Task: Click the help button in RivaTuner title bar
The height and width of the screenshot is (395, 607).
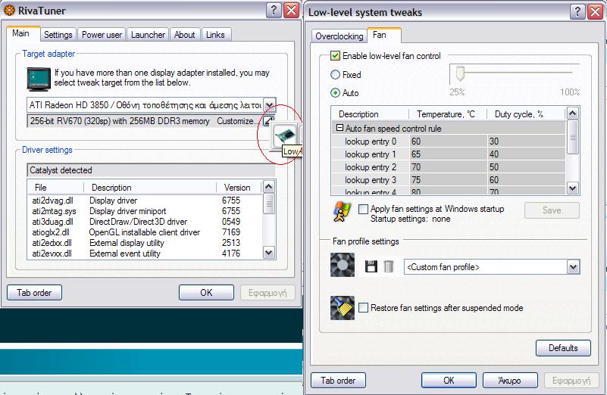Action: tap(274, 10)
